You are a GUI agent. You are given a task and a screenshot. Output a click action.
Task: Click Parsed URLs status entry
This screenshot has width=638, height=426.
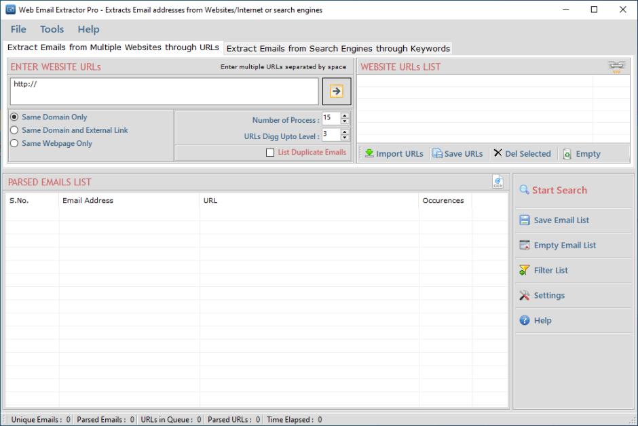[x=233, y=419]
